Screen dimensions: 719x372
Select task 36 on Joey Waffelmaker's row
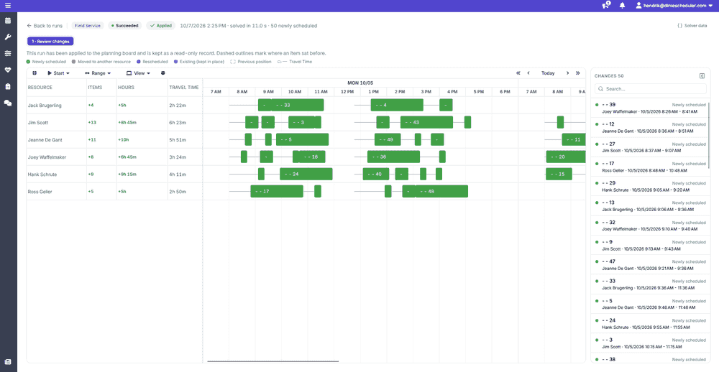click(x=393, y=157)
